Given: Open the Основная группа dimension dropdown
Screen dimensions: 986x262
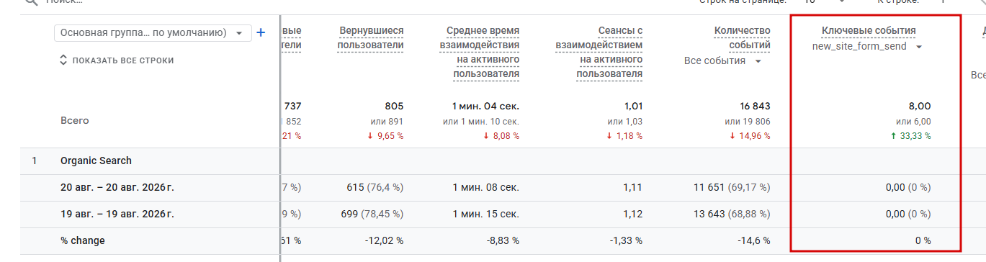Looking at the screenshot, I should pyautogui.click(x=153, y=32).
